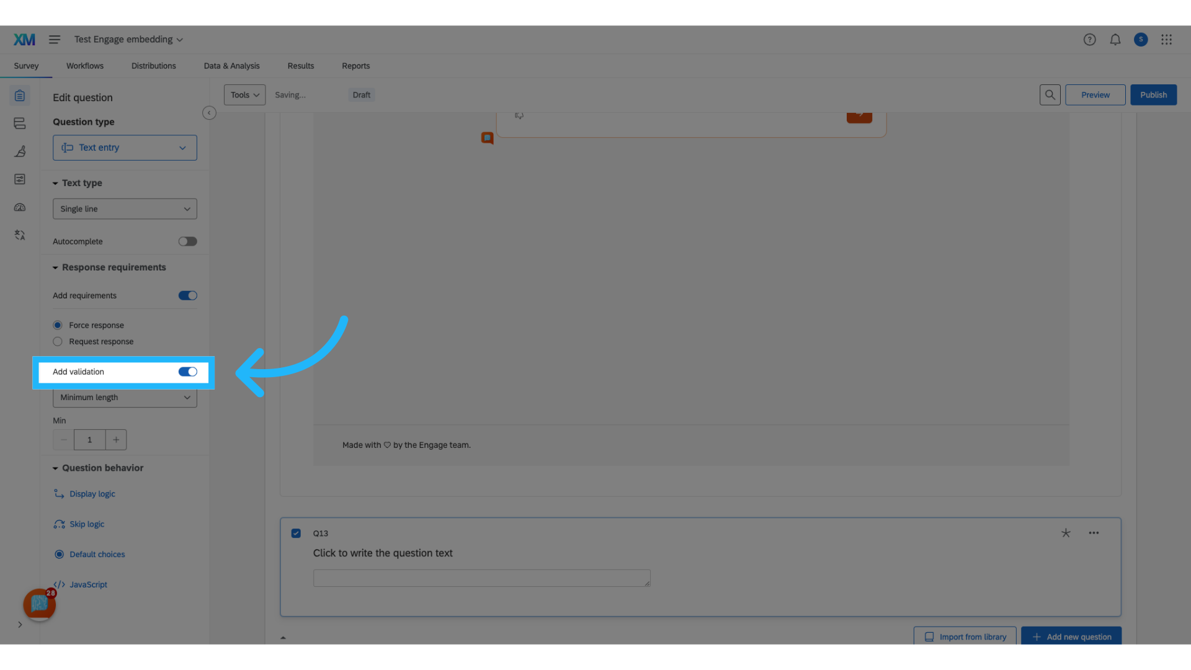1191x670 pixels.
Task: Click the Q13 label
Action: tap(321, 534)
